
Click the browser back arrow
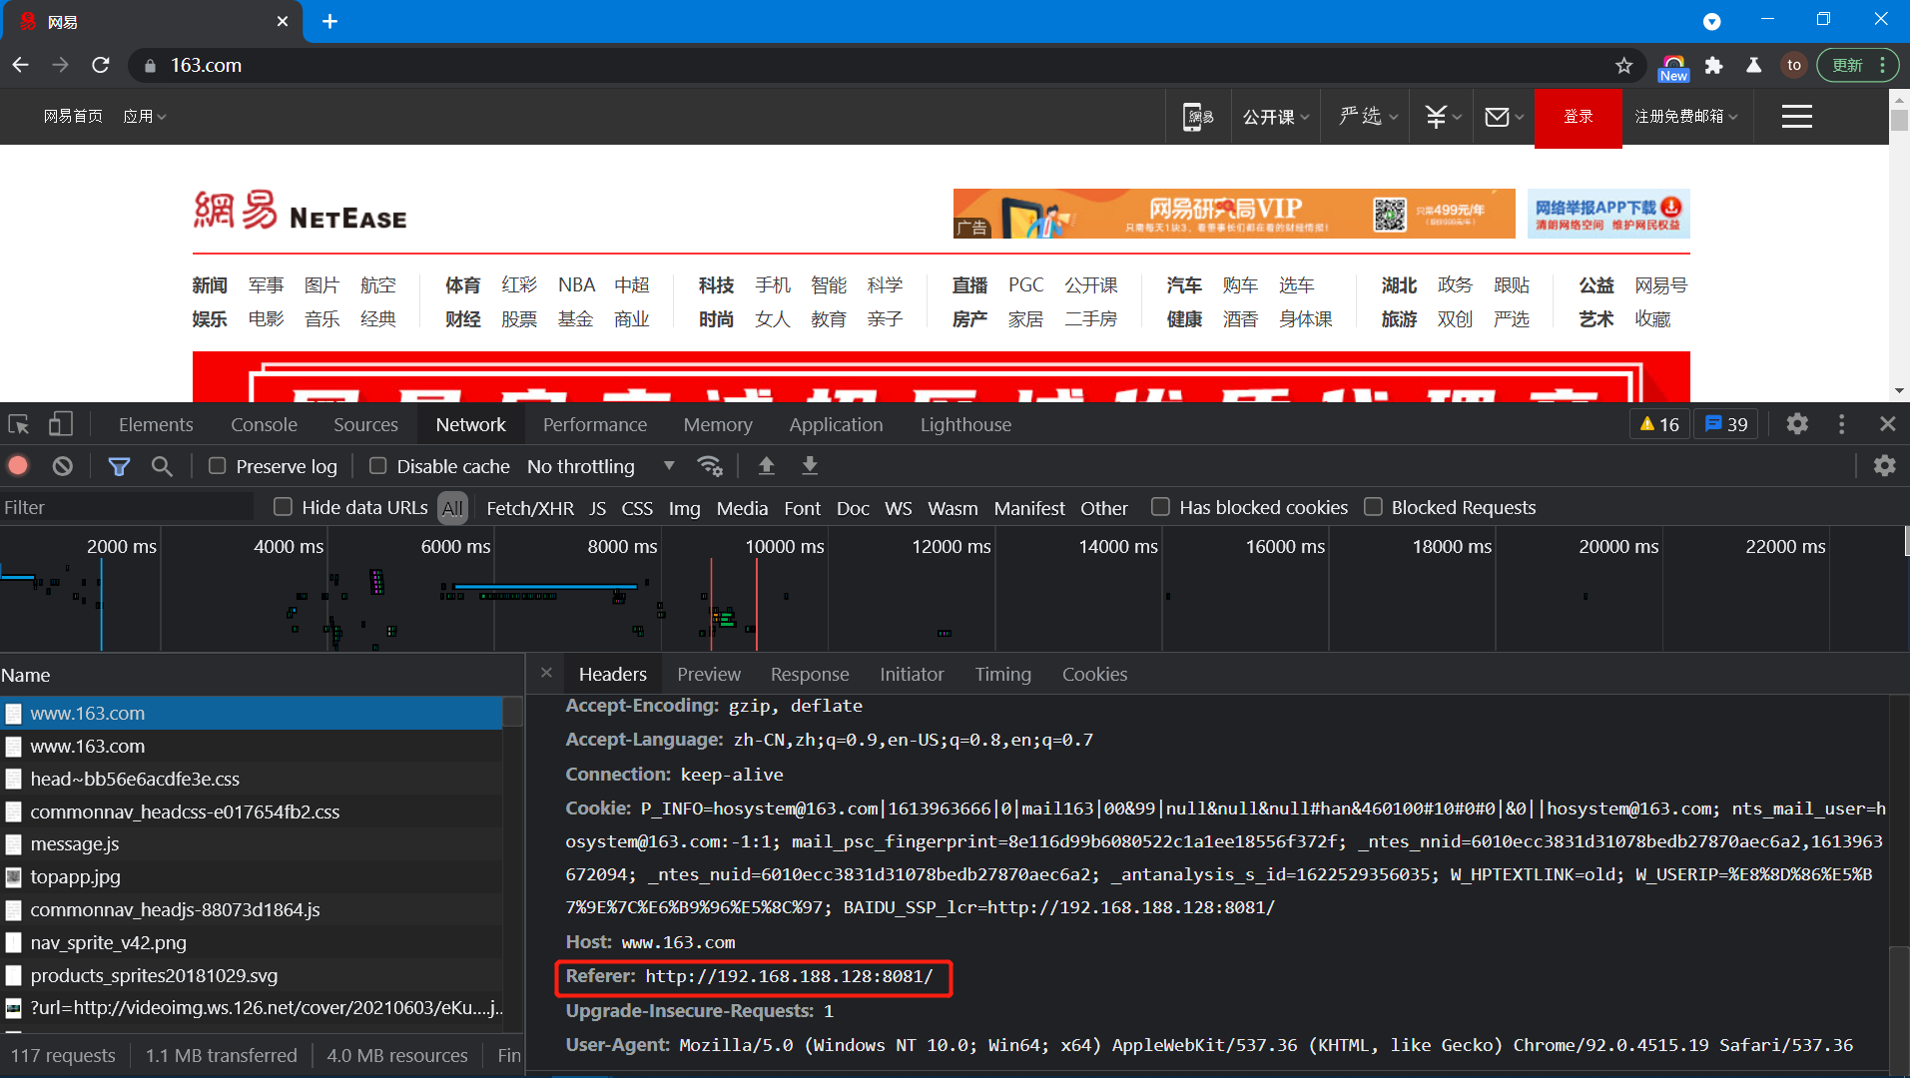click(20, 65)
